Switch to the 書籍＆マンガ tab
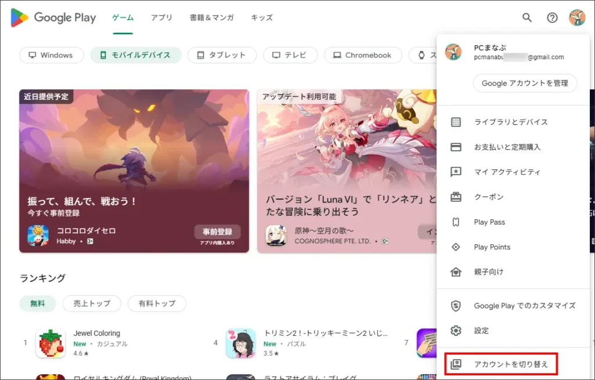Image resolution: width=595 pixels, height=380 pixels. [212, 18]
